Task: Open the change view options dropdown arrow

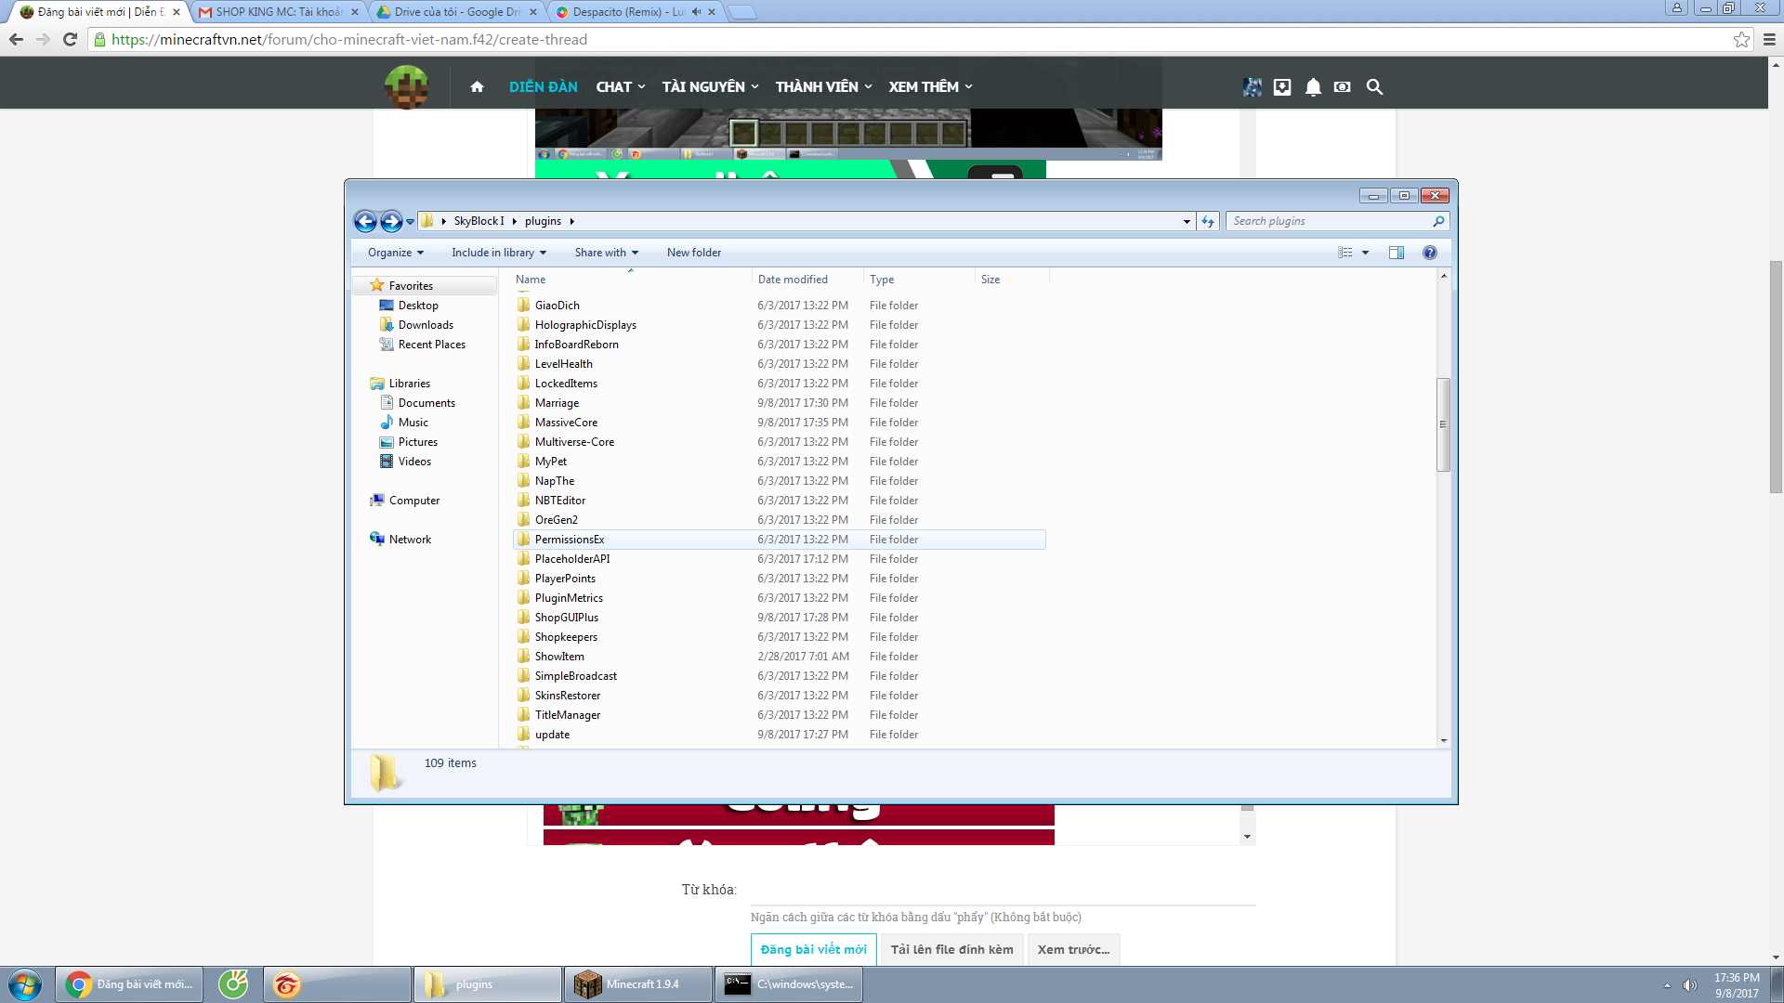Action: coord(1365,253)
